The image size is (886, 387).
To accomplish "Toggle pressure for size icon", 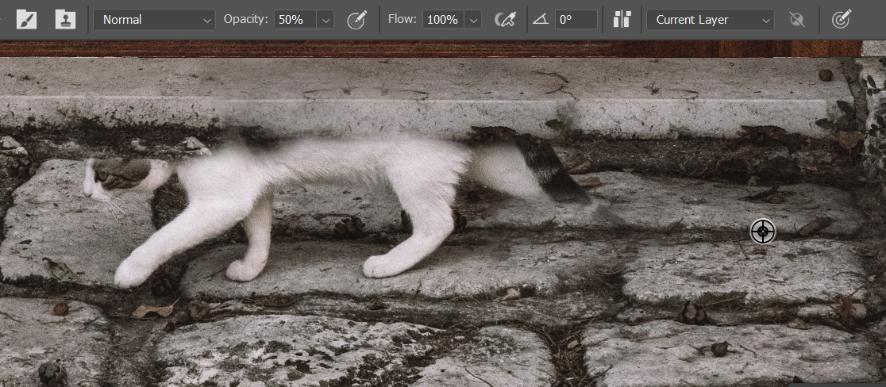I will pyautogui.click(x=842, y=20).
